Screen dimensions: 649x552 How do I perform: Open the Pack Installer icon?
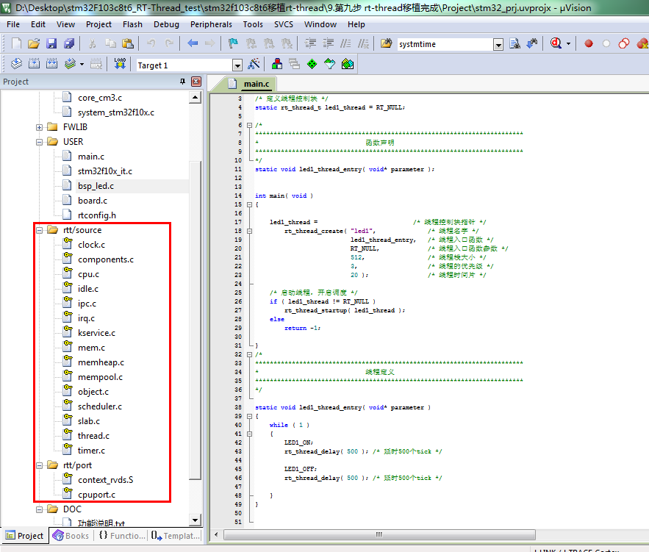pyautogui.click(x=348, y=65)
